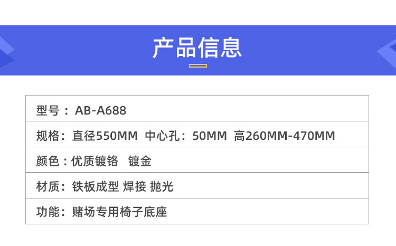
Task: Click the 中心孔 label text
Action: pyautogui.click(x=164, y=136)
